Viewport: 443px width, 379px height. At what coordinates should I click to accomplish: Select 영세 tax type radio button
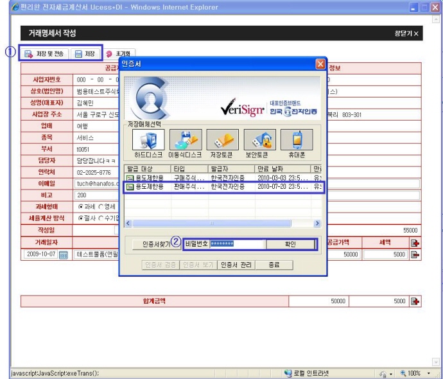pyautogui.click(x=101, y=206)
